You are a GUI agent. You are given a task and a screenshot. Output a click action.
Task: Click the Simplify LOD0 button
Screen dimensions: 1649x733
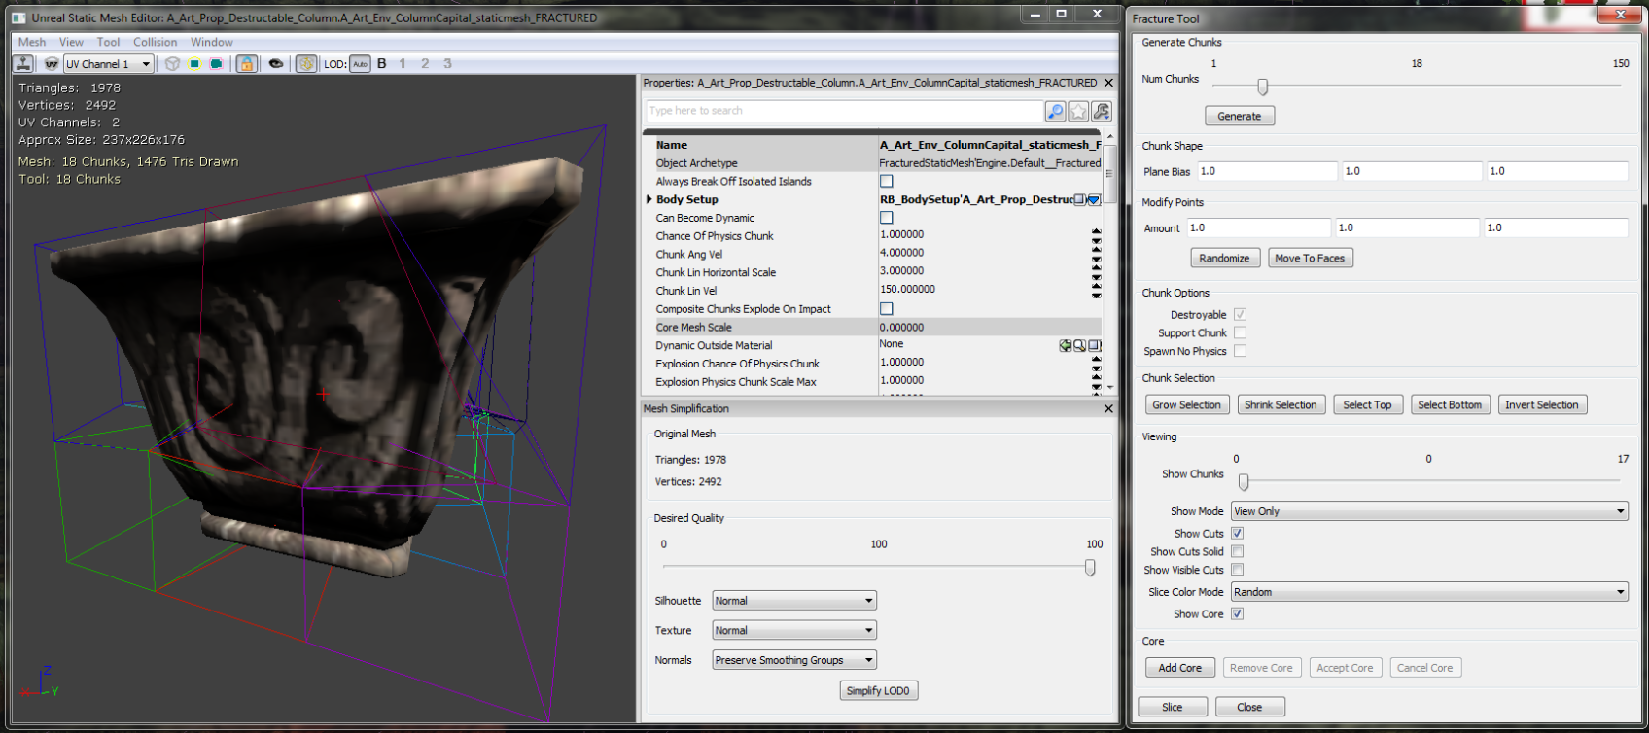[x=877, y=691]
